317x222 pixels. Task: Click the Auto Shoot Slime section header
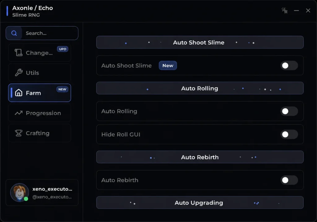click(x=200, y=42)
